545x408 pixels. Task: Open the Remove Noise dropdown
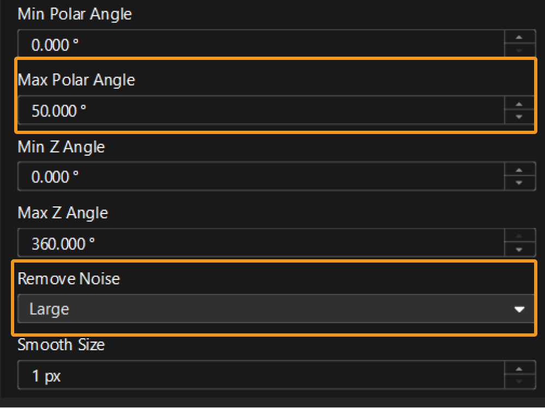pyautogui.click(x=272, y=309)
